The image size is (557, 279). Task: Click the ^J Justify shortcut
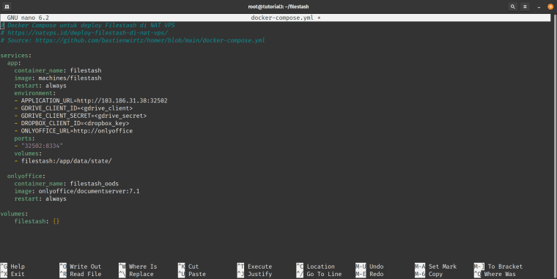click(x=255, y=274)
